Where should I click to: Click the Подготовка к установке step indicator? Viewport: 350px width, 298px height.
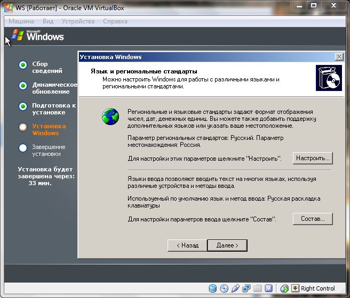coord(23,106)
